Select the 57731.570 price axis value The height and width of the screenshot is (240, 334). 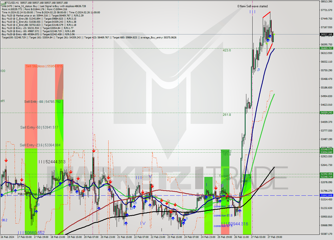[326, 10]
